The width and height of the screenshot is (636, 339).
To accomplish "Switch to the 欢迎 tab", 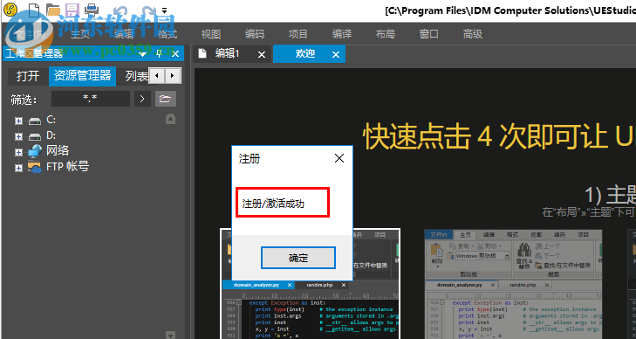I will pyautogui.click(x=305, y=53).
